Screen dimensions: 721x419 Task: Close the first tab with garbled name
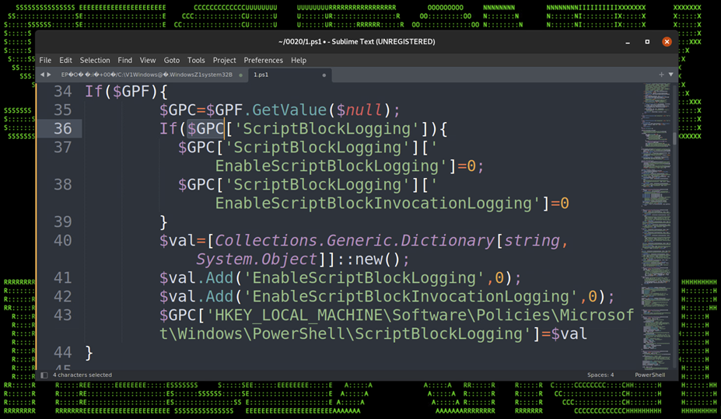pyautogui.click(x=241, y=75)
